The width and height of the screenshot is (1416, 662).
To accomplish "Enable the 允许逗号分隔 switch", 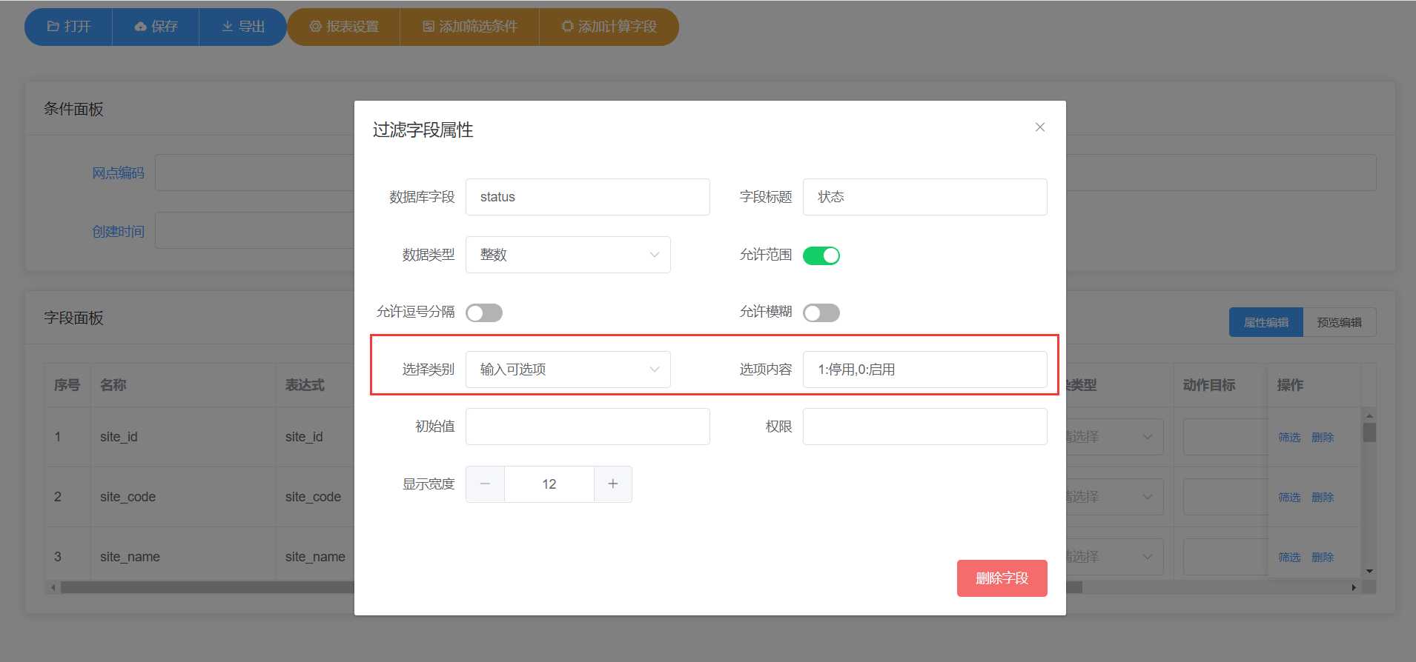I will coord(484,312).
